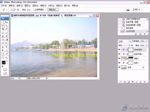Select the Polygonal Lasso tool in toolbox
Screen dimensions: 150x112
click(x=3, y=26)
